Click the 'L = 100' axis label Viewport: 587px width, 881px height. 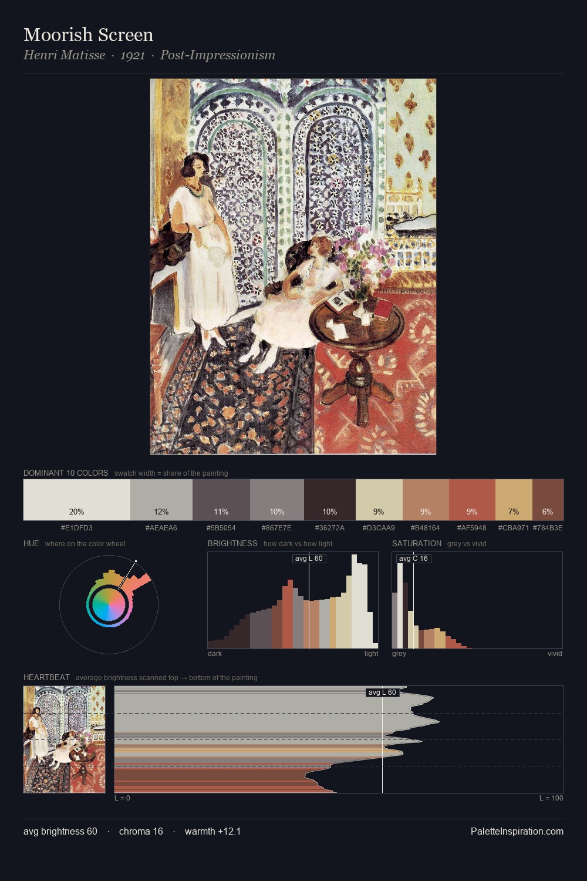click(x=551, y=798)
